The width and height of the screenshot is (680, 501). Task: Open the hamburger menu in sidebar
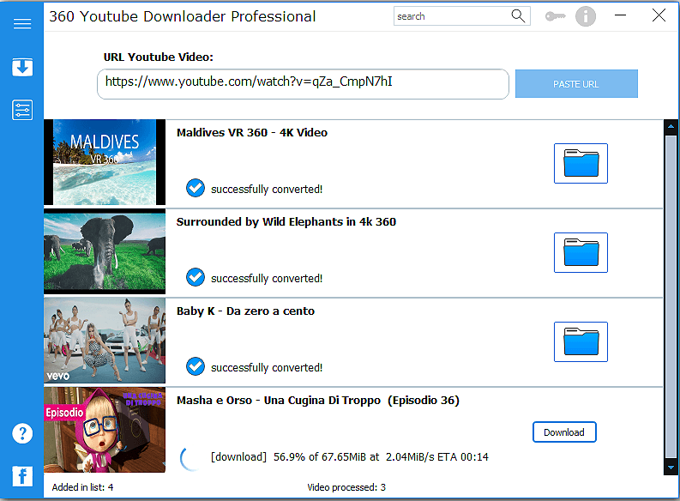click(22, 23)
